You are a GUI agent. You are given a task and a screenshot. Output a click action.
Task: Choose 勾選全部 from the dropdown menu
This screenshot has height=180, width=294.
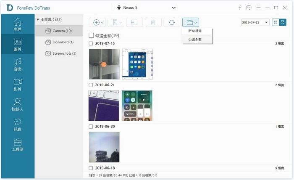tap(197, 40)
